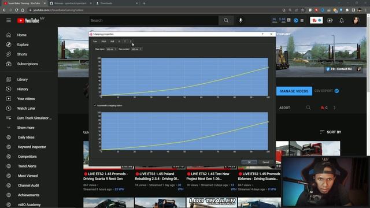
Task: Open vidIQ Achievements
Action: [x=29, y=195]
